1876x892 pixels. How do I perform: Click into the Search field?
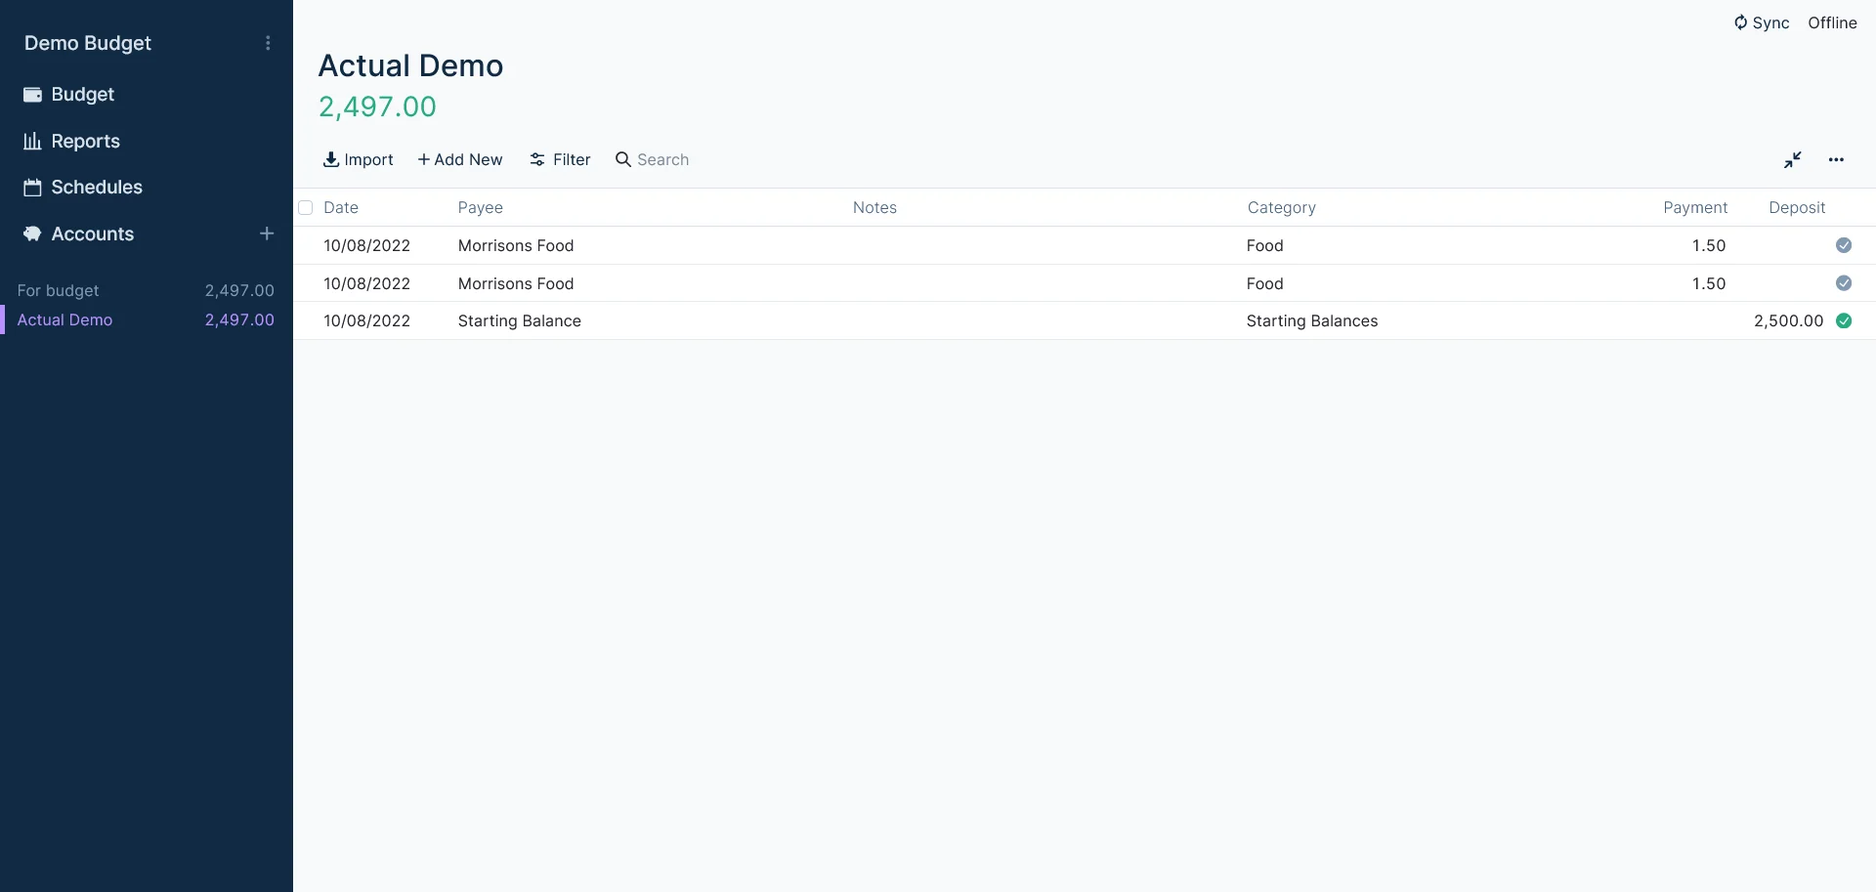[x=662, y=160]
